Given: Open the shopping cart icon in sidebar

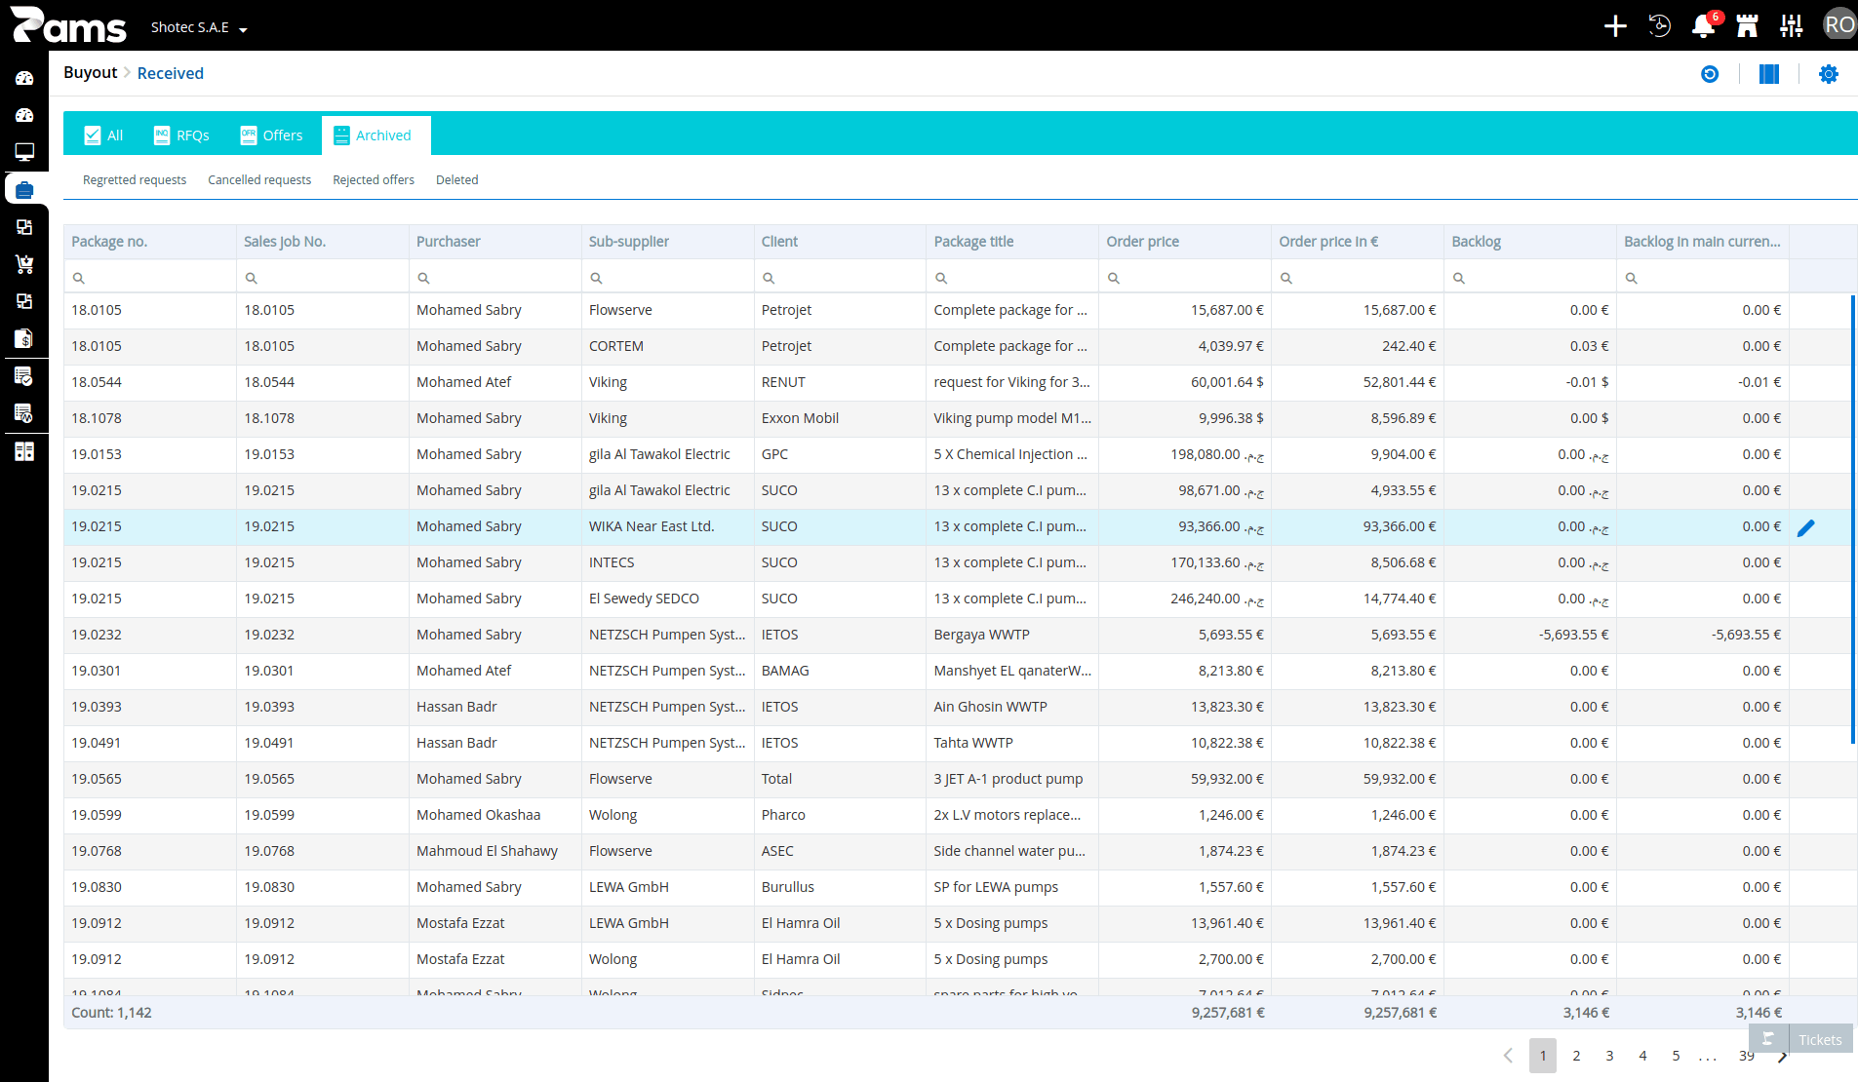Looking at the screenshot, I should pos(24,264).
